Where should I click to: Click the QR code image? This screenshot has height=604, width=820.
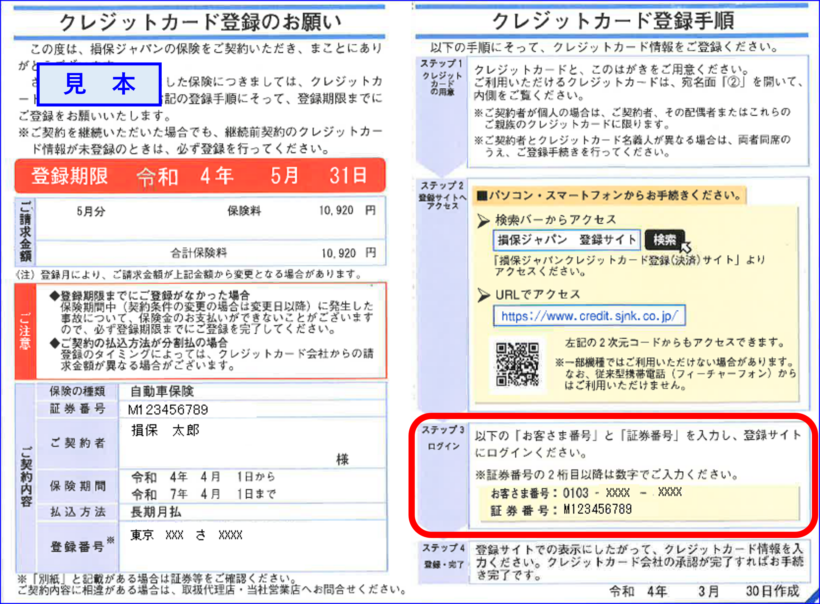tap(517, 364)
